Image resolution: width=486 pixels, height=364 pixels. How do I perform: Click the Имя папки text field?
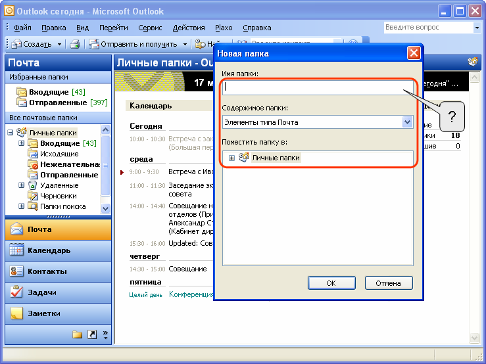pos(318,87)
